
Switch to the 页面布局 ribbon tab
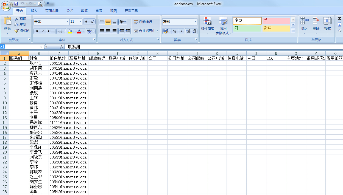click(52, 11)
